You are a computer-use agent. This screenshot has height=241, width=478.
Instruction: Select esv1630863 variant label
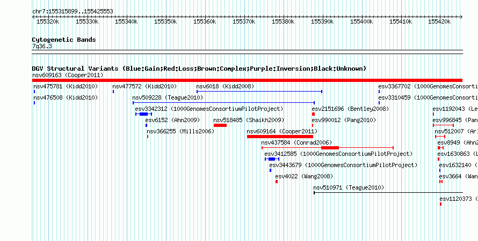point(458,154)
